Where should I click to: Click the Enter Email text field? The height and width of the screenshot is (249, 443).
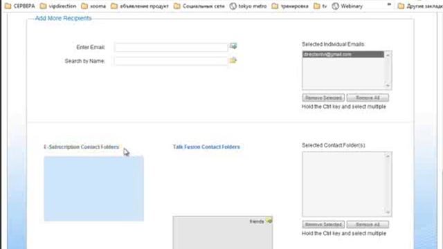(x=171, y=47)
